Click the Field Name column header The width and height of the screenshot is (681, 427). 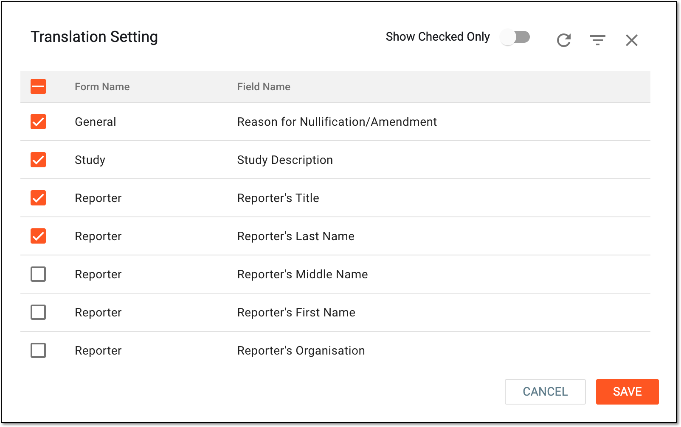(x=264, y=87)
